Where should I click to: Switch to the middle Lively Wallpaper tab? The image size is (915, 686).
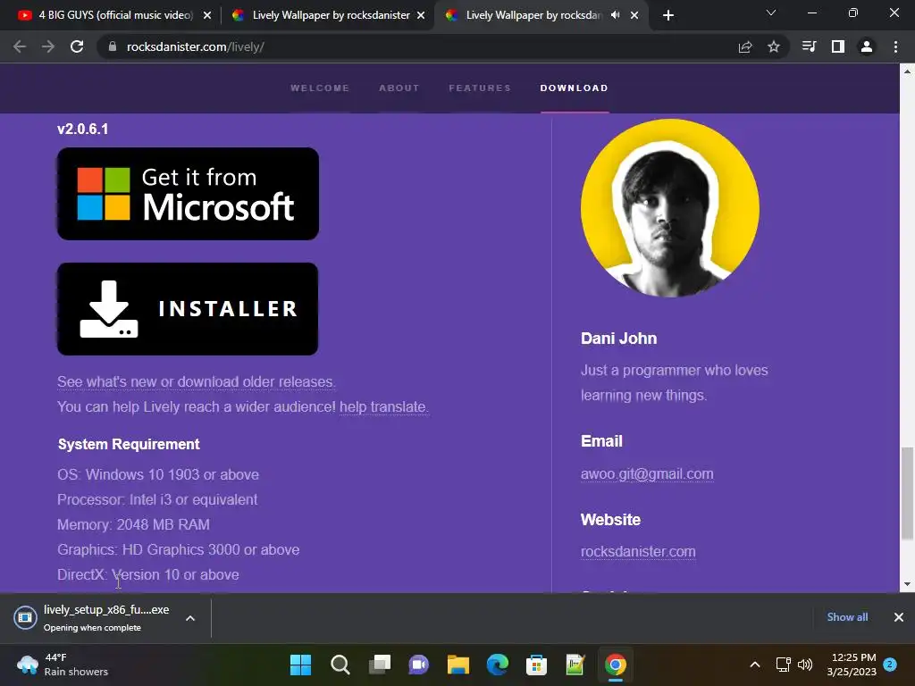click(329, 15)
